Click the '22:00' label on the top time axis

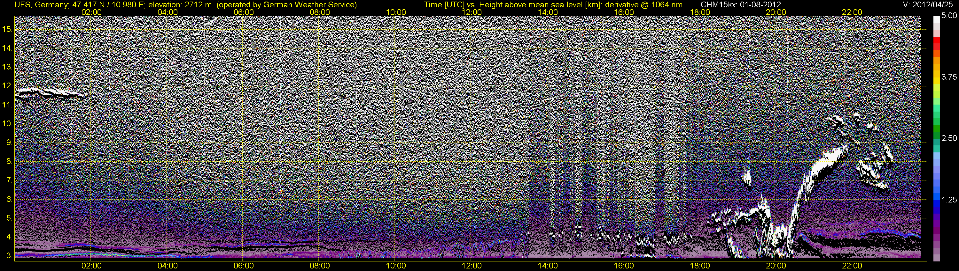pos(852,12)
